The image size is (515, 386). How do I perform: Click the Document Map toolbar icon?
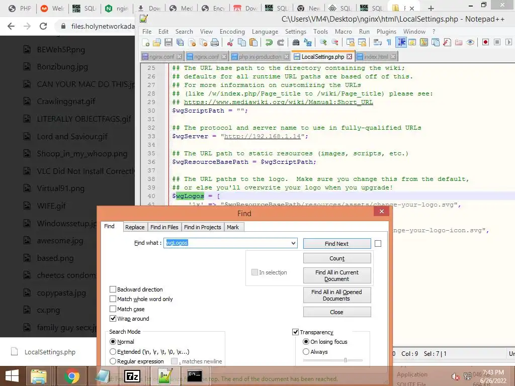(423, 42)
